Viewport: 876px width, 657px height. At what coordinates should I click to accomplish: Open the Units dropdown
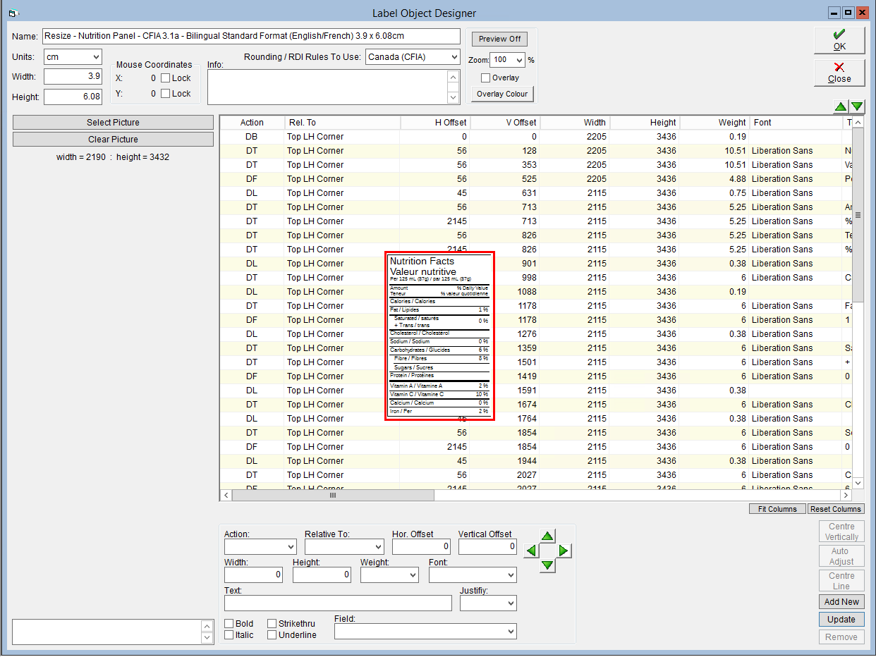click(95, 57)
